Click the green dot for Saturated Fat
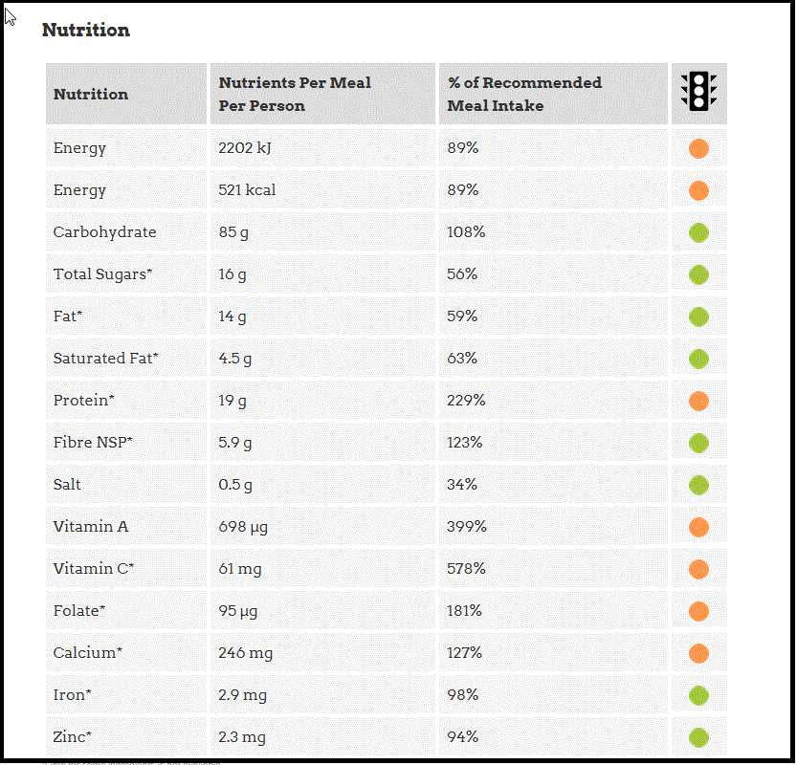 click(x=698, y=359)
